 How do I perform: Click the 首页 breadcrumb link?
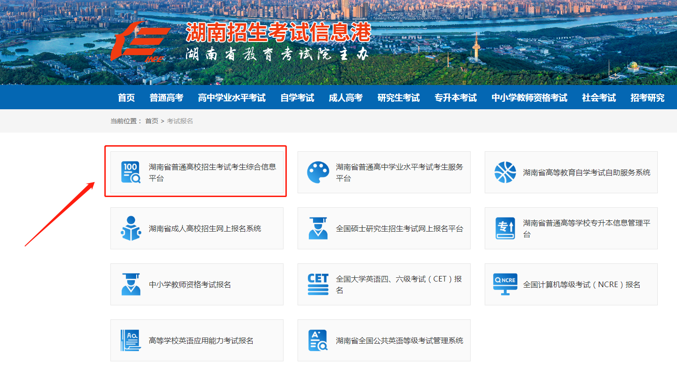(152, 121)
